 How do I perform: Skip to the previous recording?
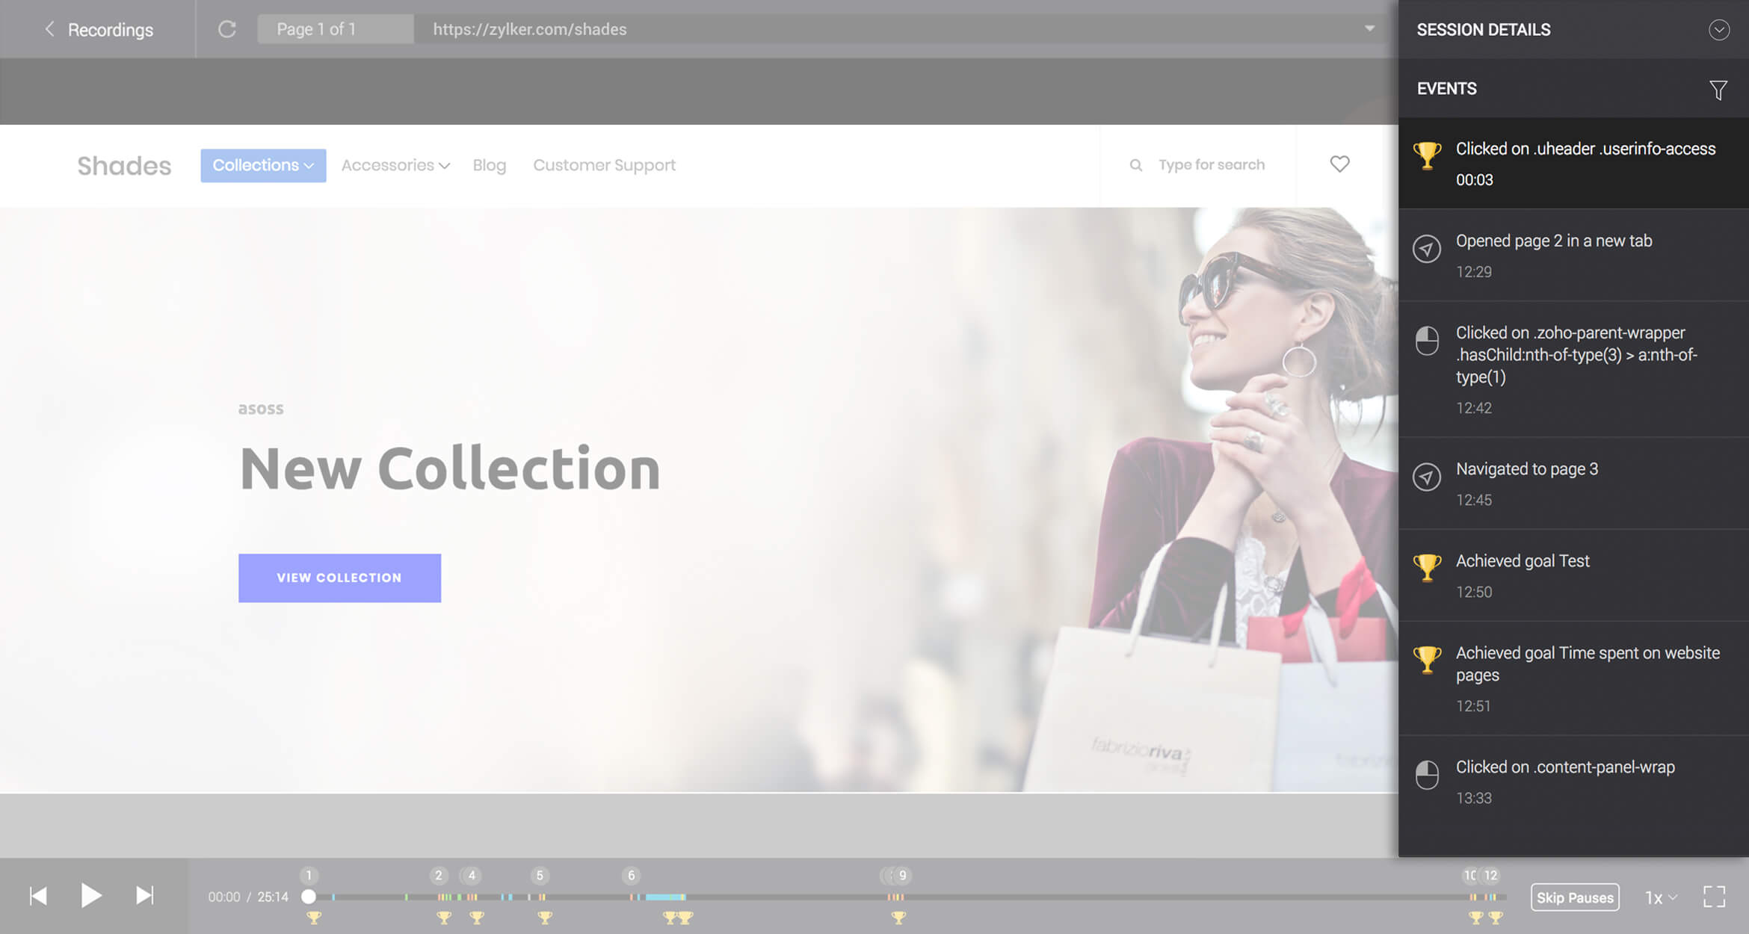[38, 895]
